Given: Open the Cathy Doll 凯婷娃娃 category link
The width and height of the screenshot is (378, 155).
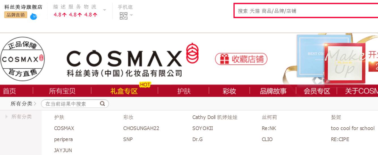Looking at the screenshot, I should (215, 117).
